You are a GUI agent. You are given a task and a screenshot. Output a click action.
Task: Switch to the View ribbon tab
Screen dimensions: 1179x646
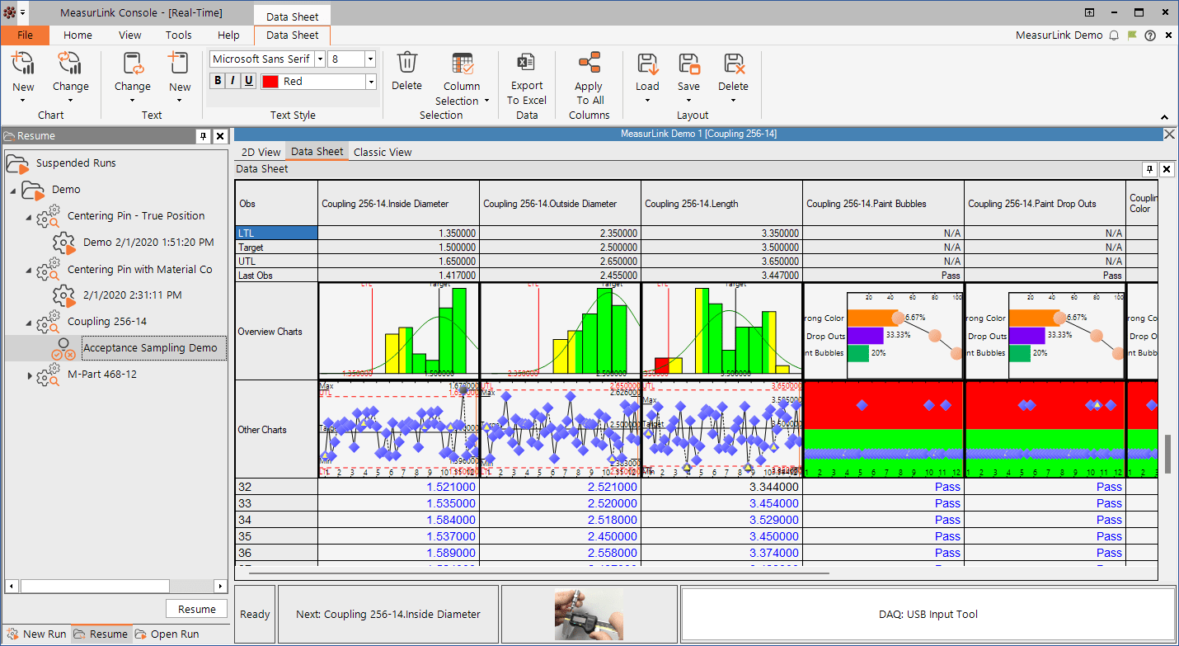coord(130,35)
